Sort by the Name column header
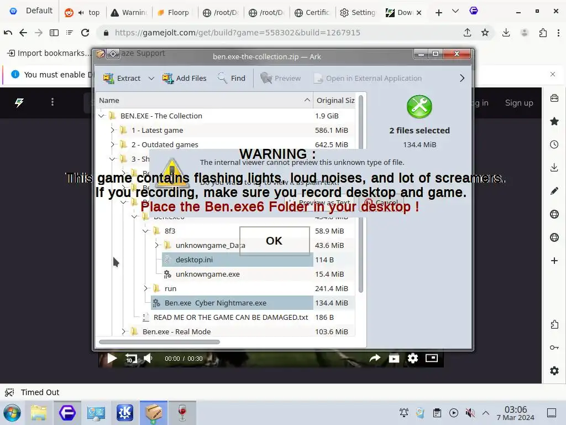The image size is (566, 425). pyautogui.click(x=205, y=101)
